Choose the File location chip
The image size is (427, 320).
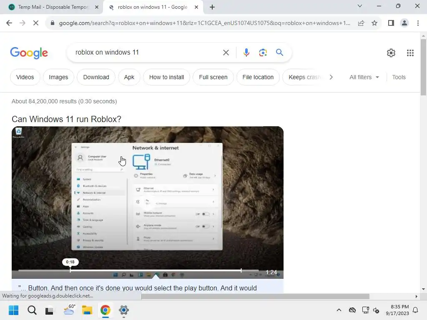point(258,77)
